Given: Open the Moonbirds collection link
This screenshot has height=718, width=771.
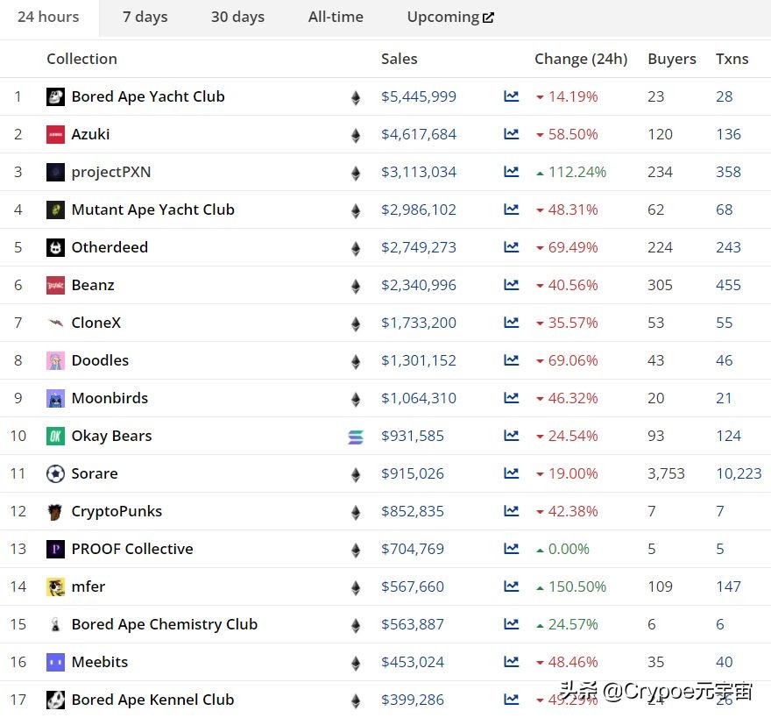Looking at the screenshot, I should click(x=110, y=398).
